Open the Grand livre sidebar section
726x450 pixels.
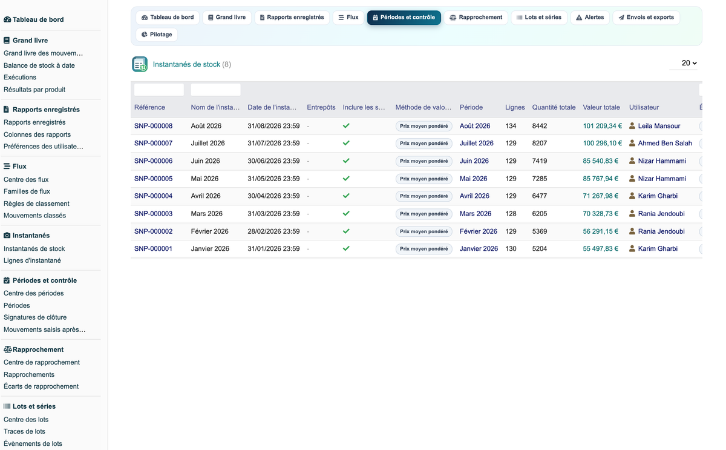pyautogui.click(x=25, y=41)
